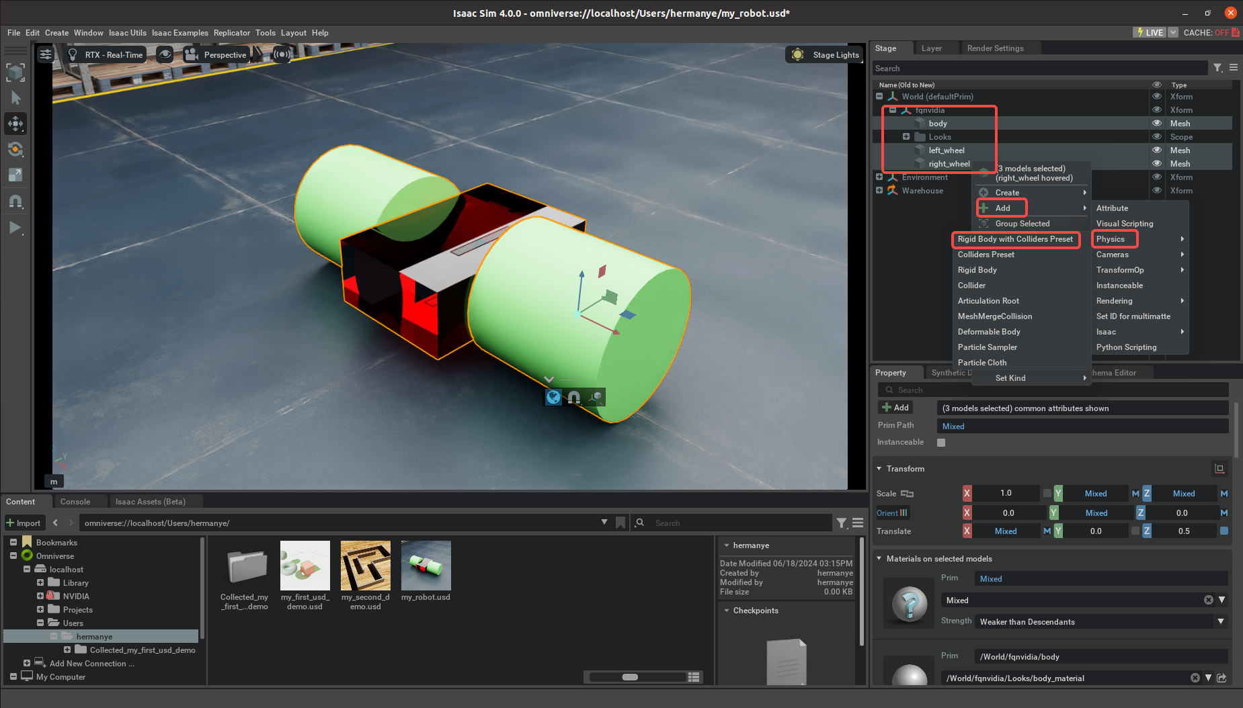Switch to Isaac Assets (Beta) tab
The width and height of the screenshot is (1243, 708).
[151, 502]
